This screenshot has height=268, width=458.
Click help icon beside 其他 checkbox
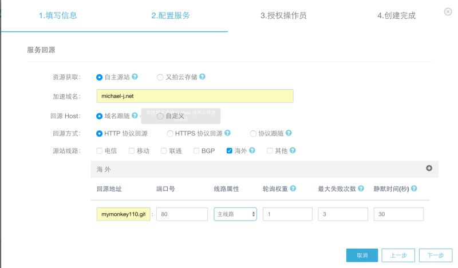[x=293, y=151]
